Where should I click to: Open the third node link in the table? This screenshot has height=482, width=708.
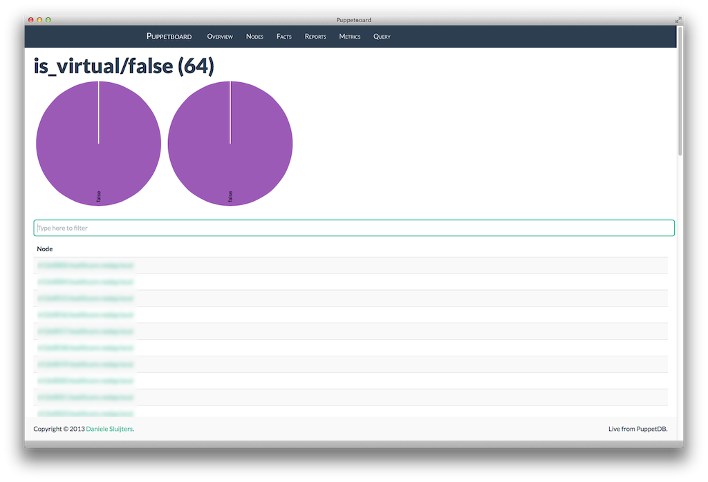[x=86, y=298]
